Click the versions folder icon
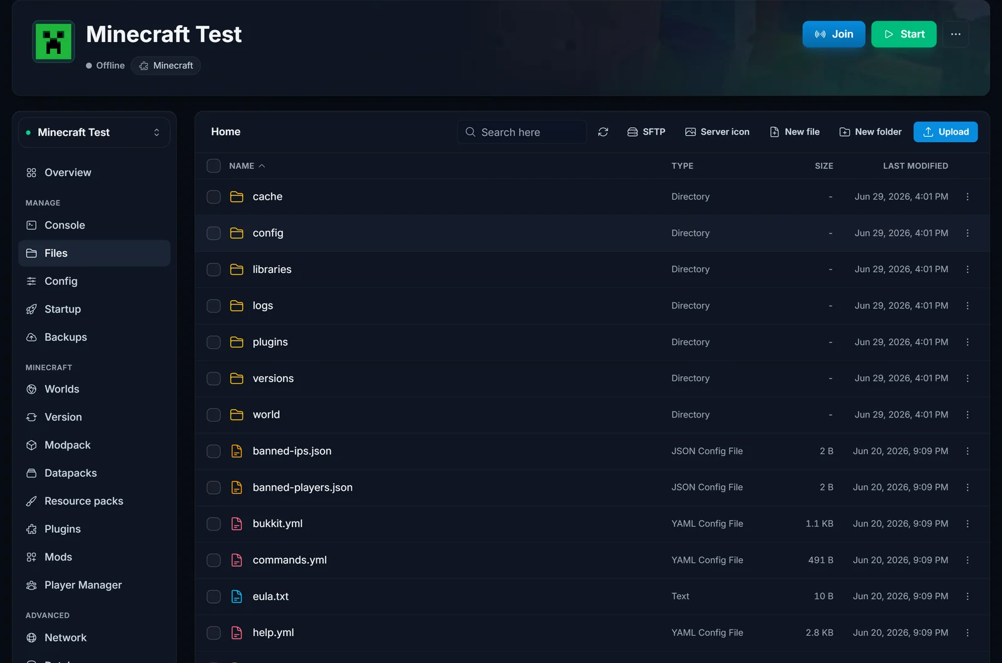This screenshot has height=663, width=1002. [x=237, y=378]
